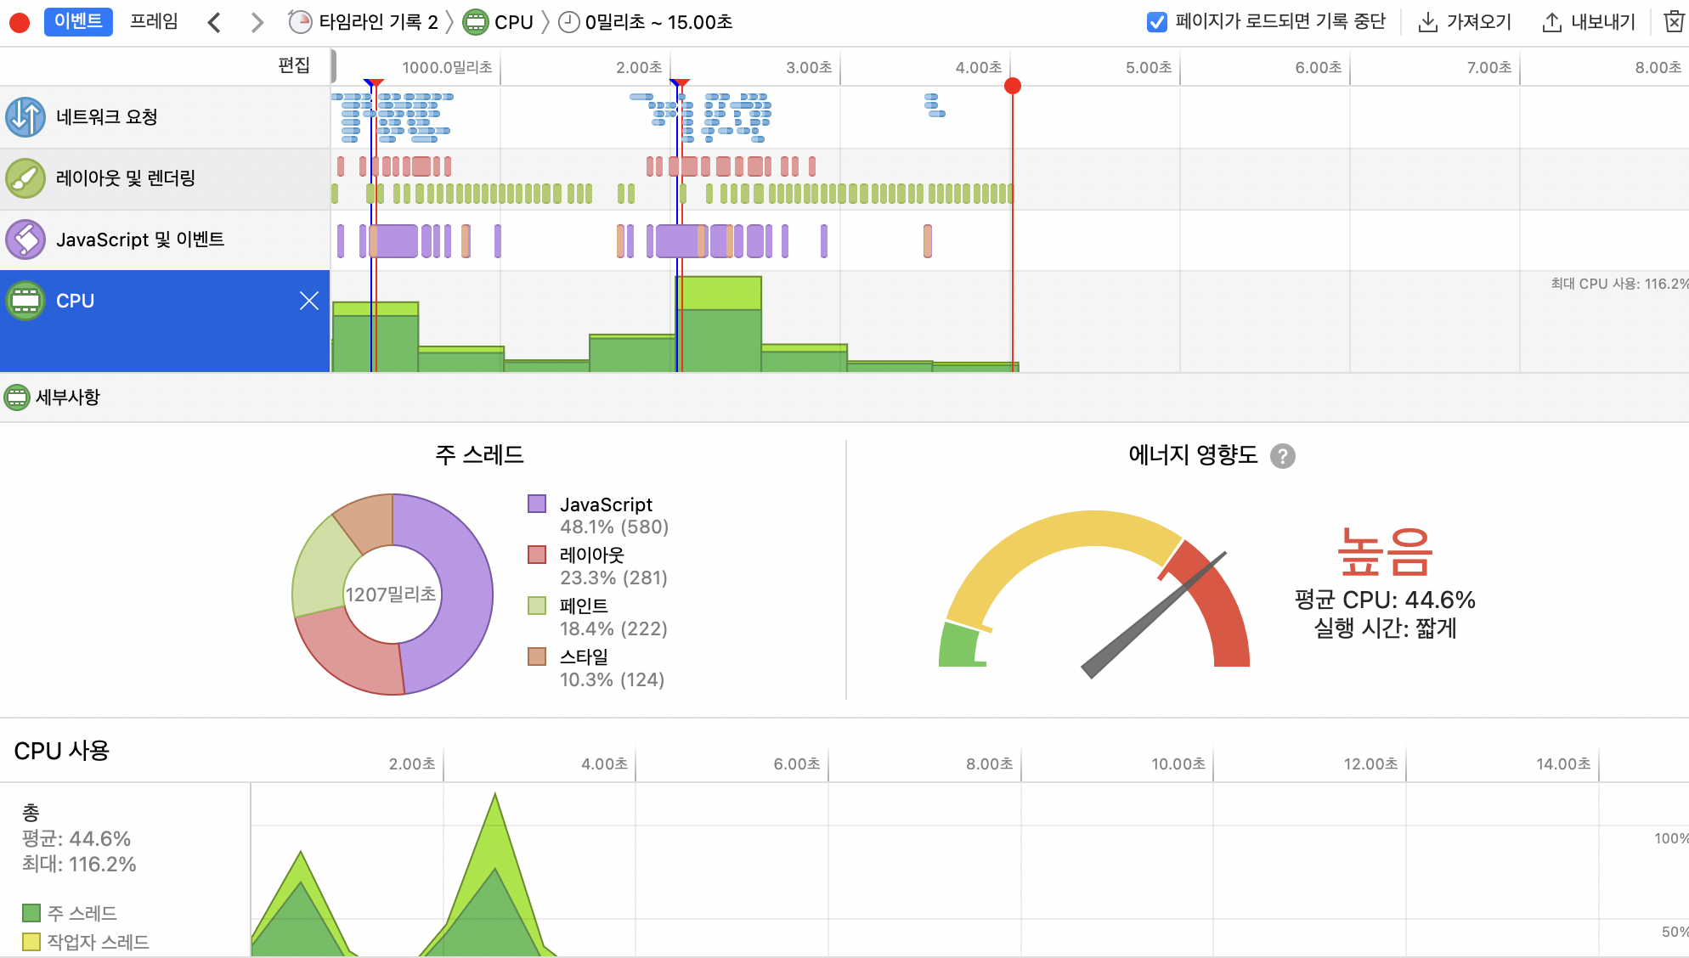Viewport: 1689px width, 958px height.
Task: Go forward with right chevron arrow
Action: (257, 23)
